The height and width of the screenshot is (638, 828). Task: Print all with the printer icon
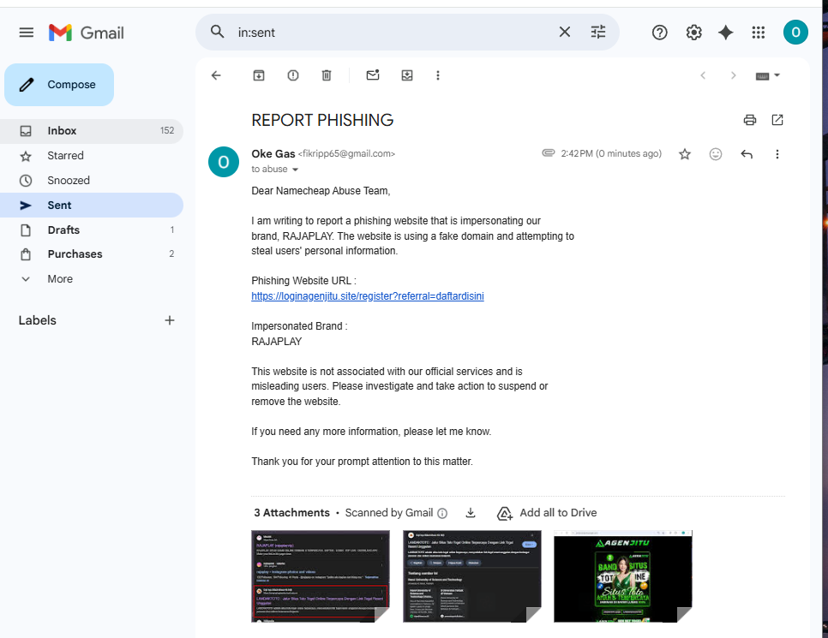point(749,120)
